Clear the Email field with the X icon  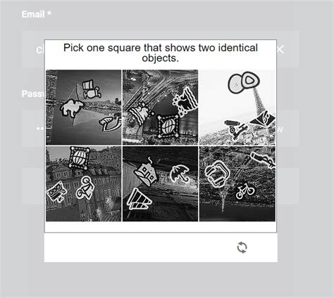280,50
